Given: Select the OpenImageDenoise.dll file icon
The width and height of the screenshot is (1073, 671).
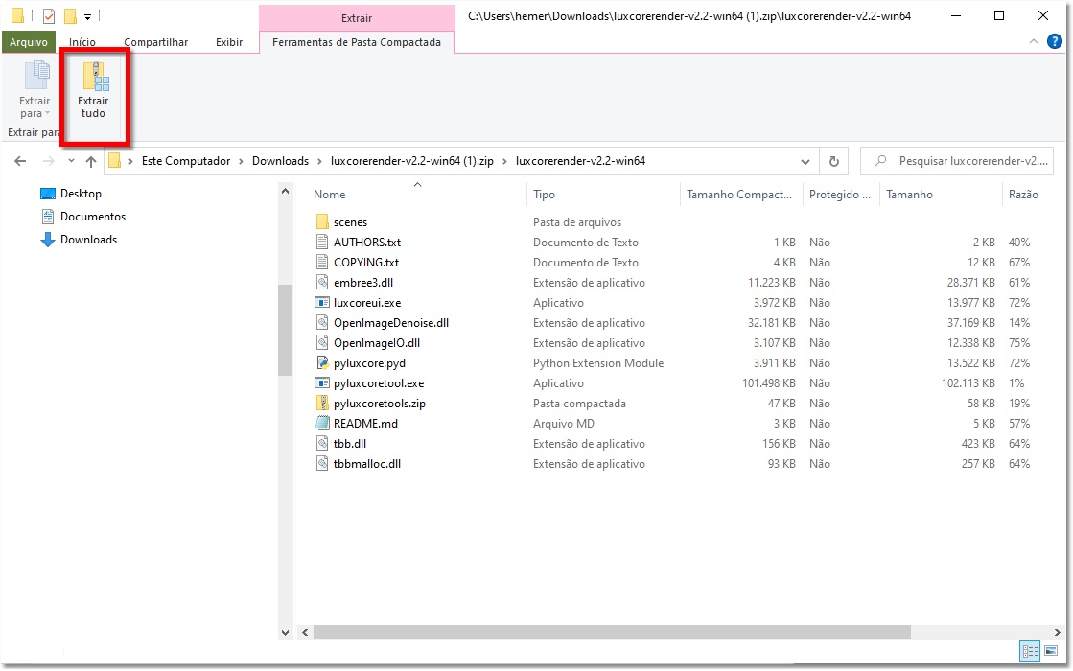Looking at the screenshot, I should pos(322,323).
